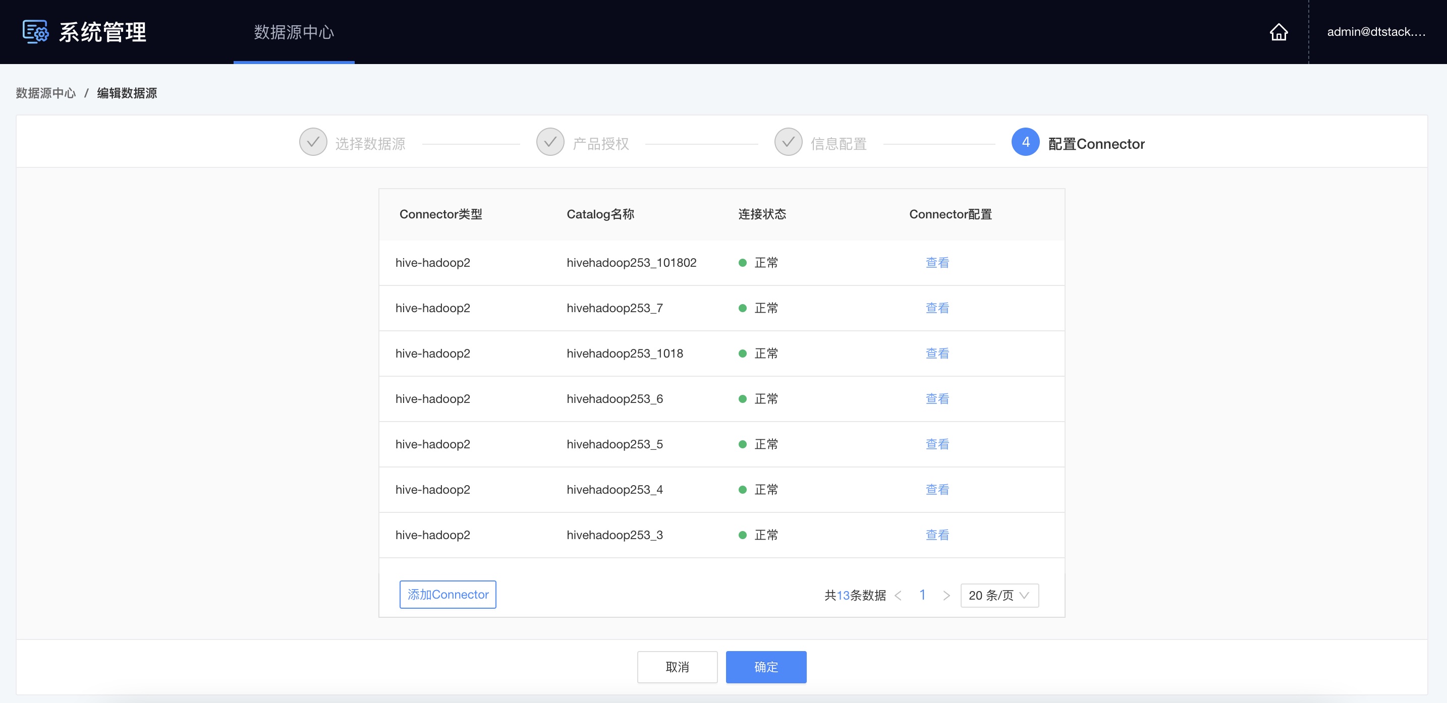Click the 连接状态 column header
The image size is (1447, 703).
tap(762, 214)
